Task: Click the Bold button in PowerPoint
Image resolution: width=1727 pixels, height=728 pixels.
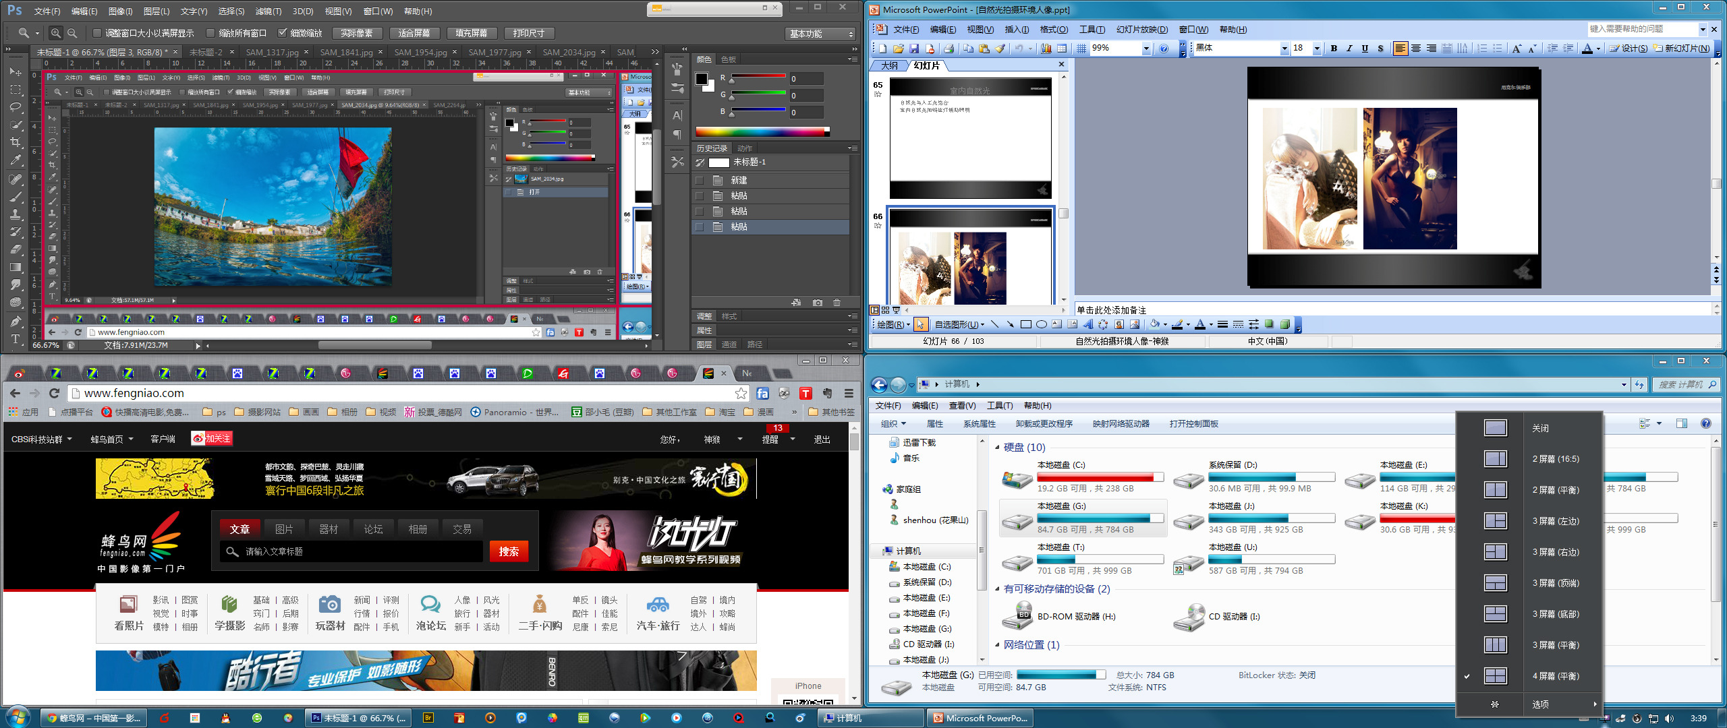Action: [1334, 49]
